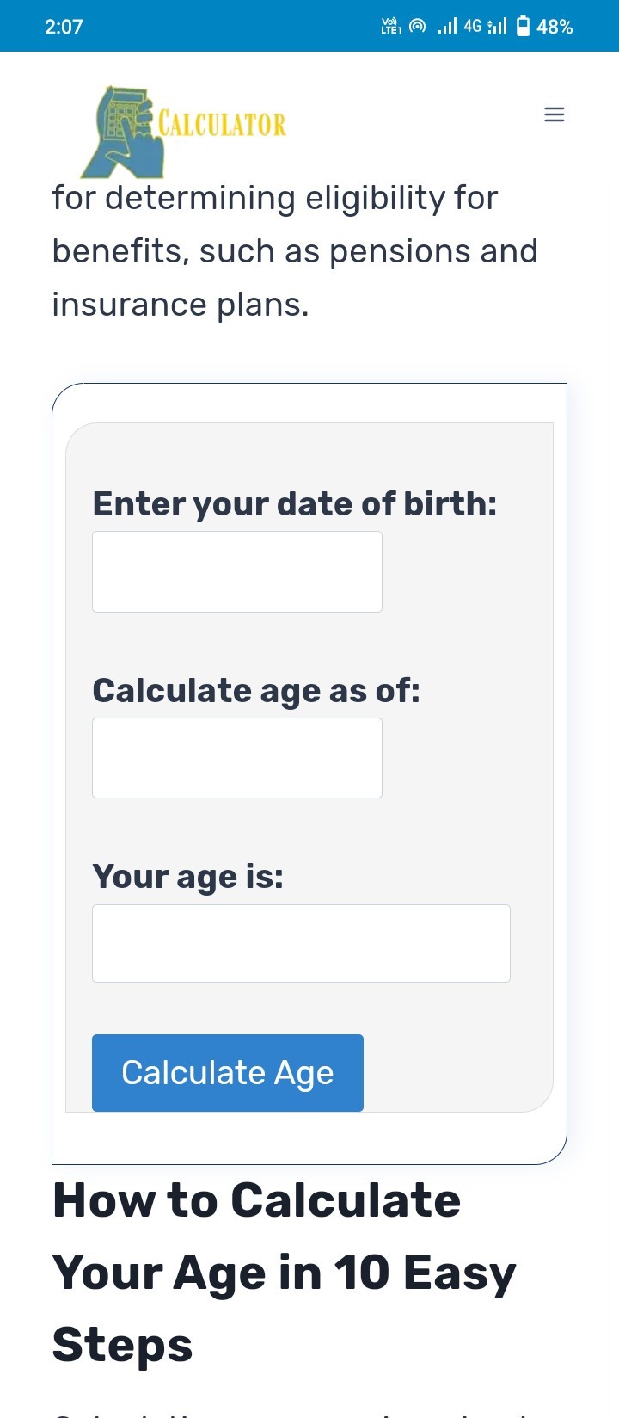Tap the 'Enter your date of birth' label
619x1418 pixels.
click(x=295, y=504)
